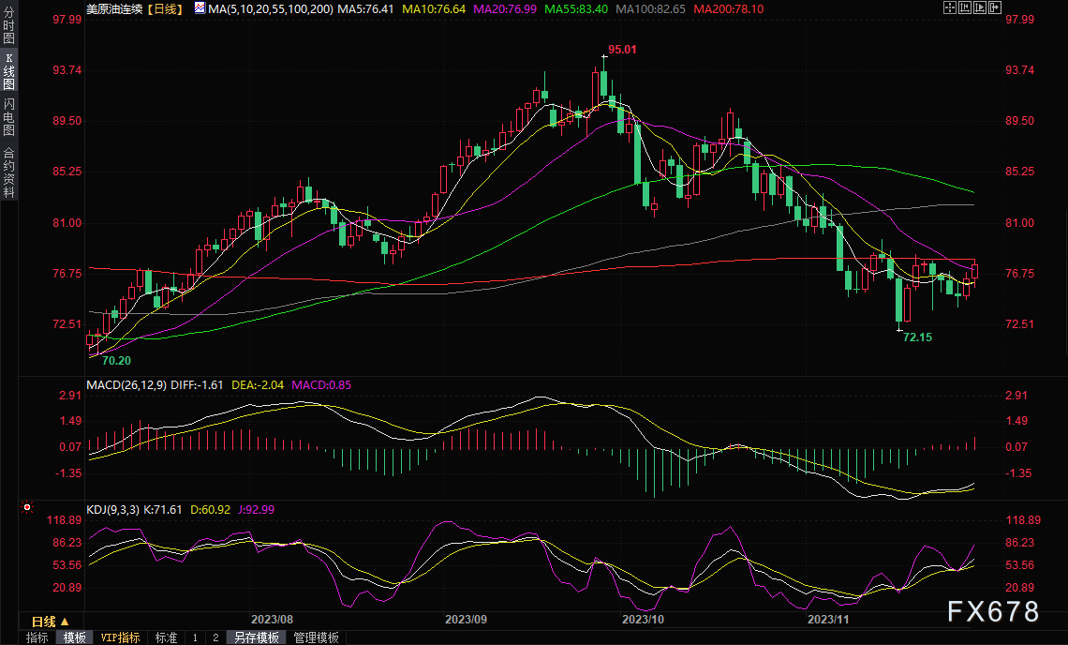Click the K:71.61 value
The image size is (1068, 645).
click(x=163, y=509)
